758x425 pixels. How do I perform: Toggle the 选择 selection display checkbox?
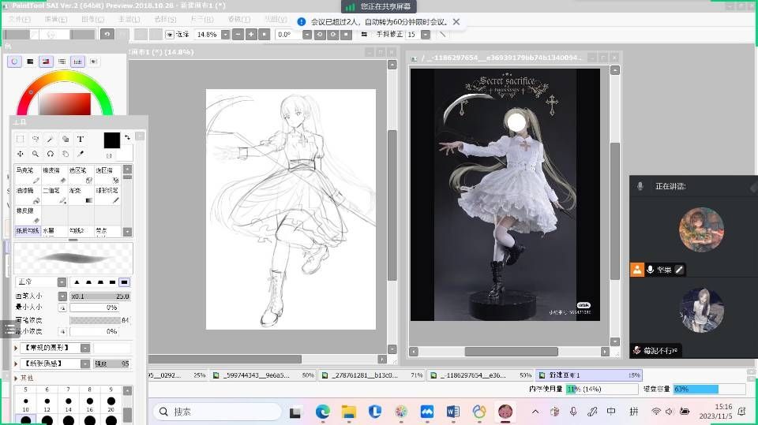pyautogui.click(x=170, y=35)
